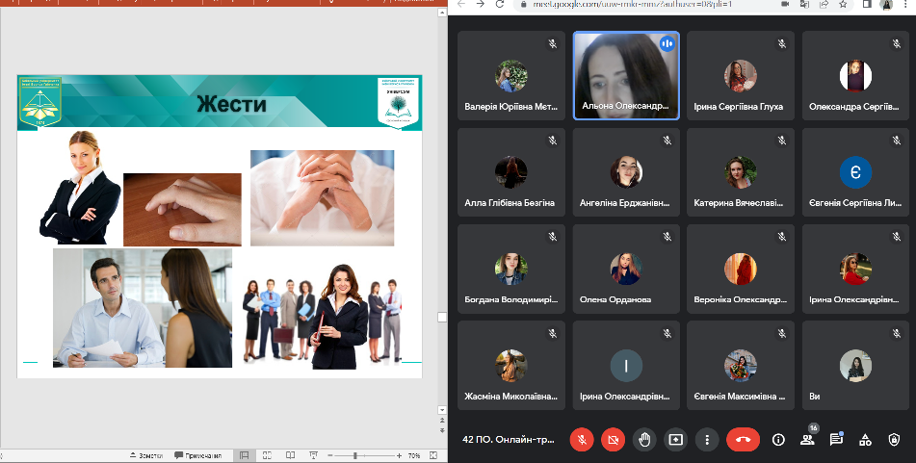Screen dimensions: 916x463
Task: Click meeting title '42 ПО. Онлайн-тр...'
Action: (x=509, y=440)
